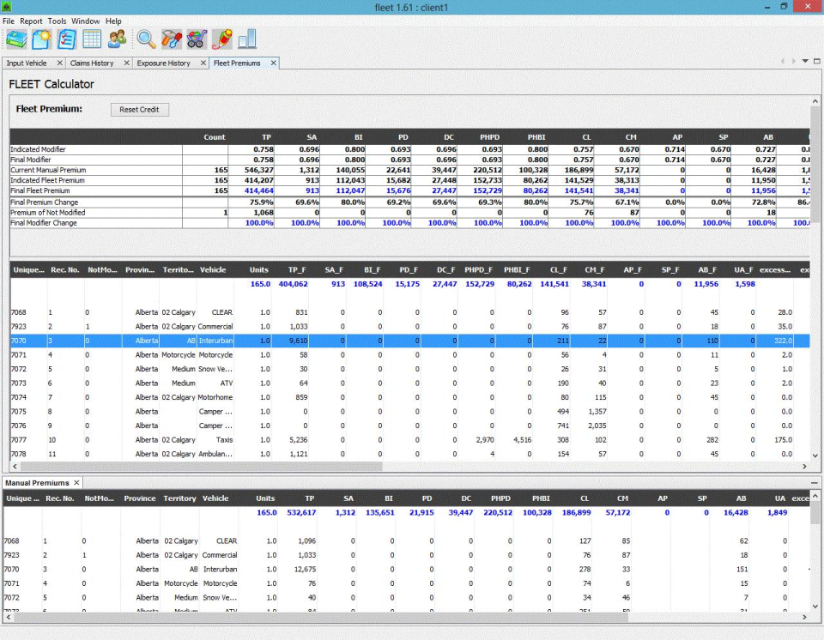Click the CM column header in Manual Premiums
Image resolution: width=824 pixels, height=640 pixels.
622,498
